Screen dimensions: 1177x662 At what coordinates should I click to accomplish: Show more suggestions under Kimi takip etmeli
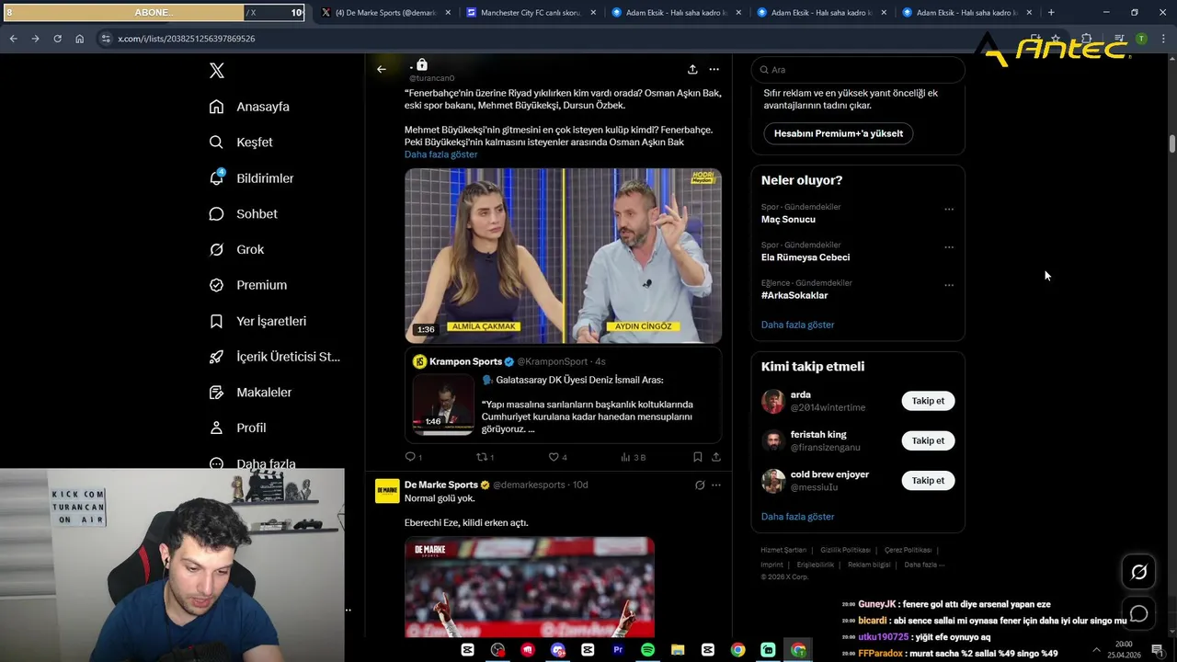[797, 517]
